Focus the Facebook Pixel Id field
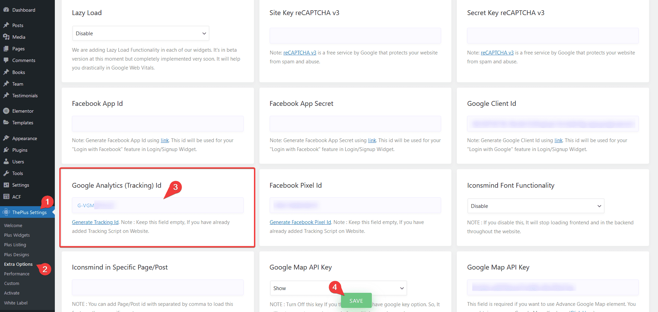The image size is (658, 312). tap(355, 205)
